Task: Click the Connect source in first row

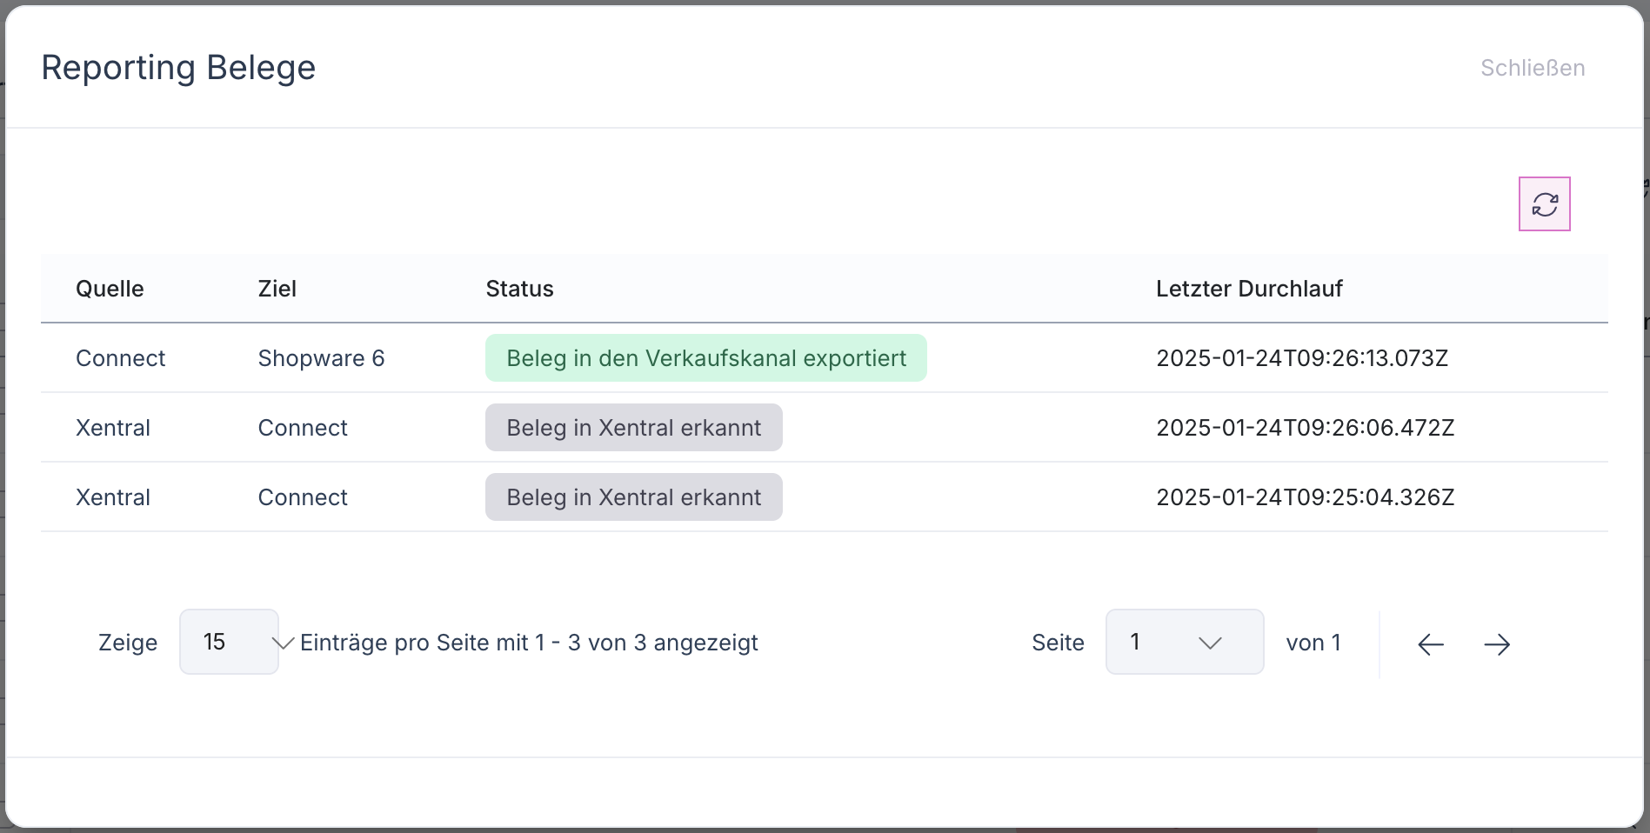Action: tap(120, 358)
